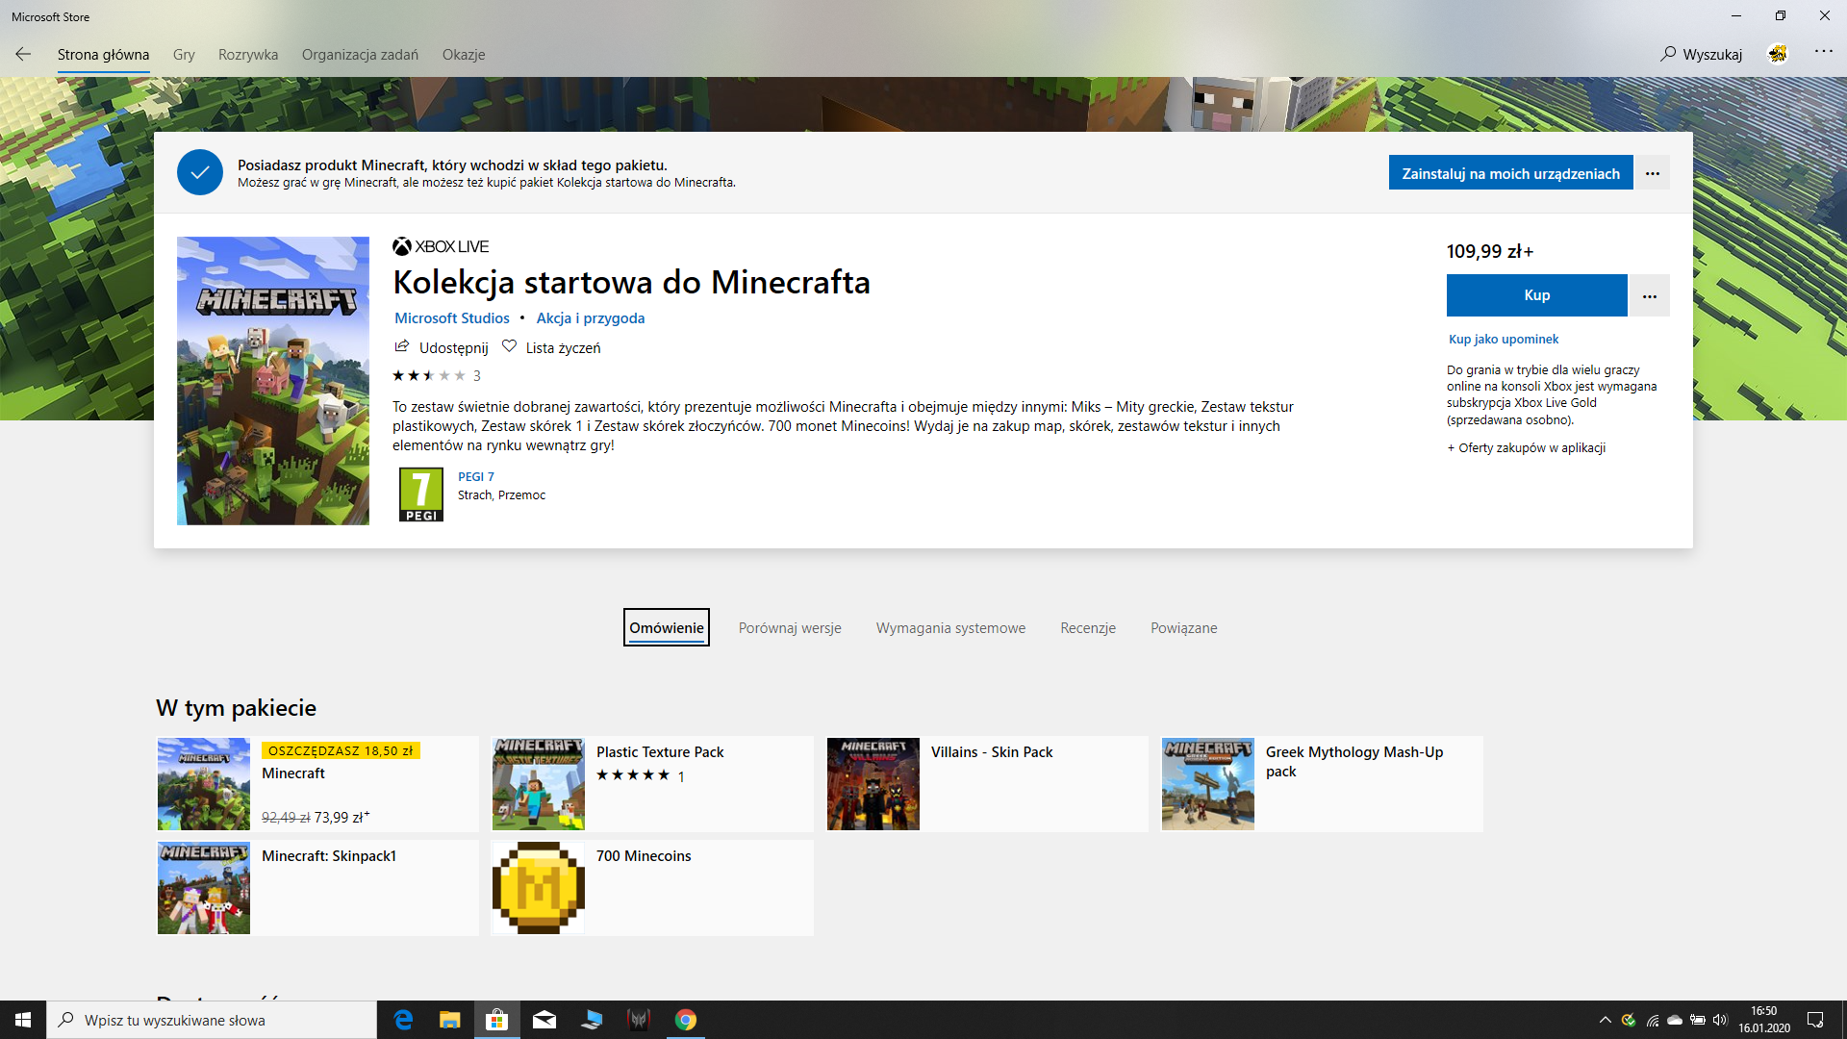The width and height of the screenshot is (1847, 1039).
Task: Open the PEGI 7 text link
Action: coord(476,477)
